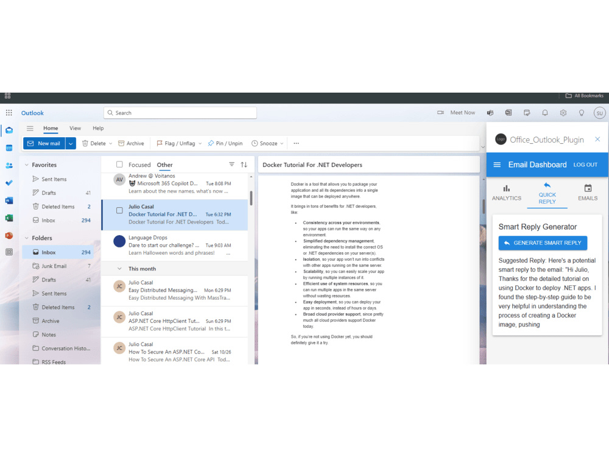The width and height of the screenshot is (609, 457).
Task: Click the reading pane scrollbar thumb
Action: pyautogui.click(x=484, y=207)
